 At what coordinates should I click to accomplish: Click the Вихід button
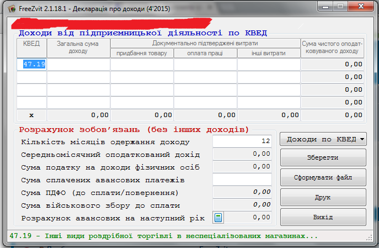(323, 217)
